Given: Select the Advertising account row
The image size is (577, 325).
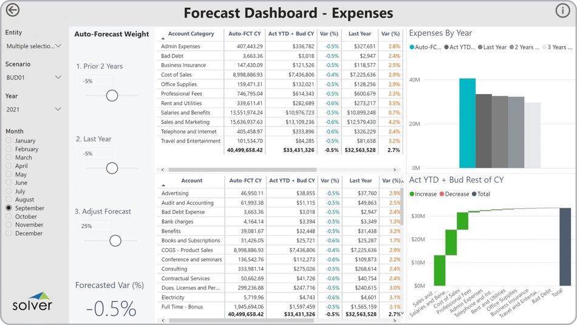Looking at the screenshot, I should [x=175, y=193].
